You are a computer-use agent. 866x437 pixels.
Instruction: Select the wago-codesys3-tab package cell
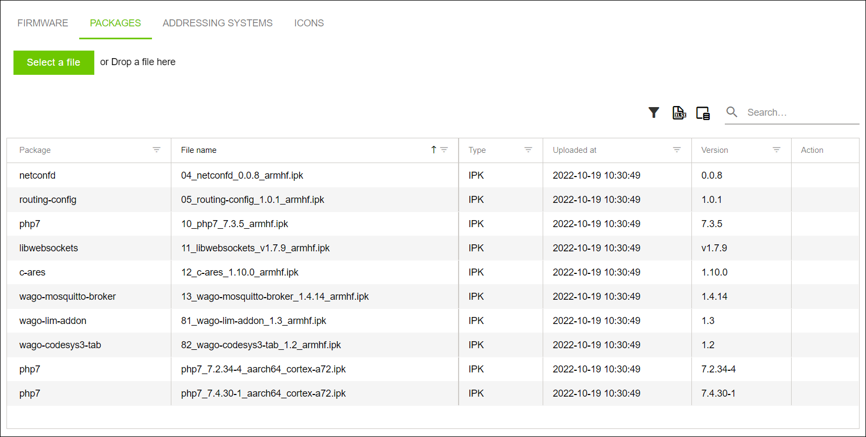[x=89, y=345]
